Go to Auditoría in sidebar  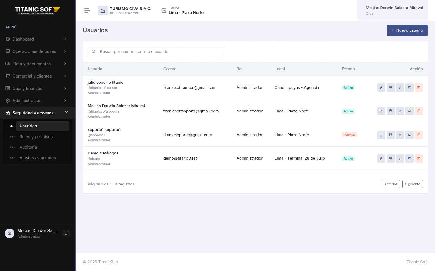28,147
